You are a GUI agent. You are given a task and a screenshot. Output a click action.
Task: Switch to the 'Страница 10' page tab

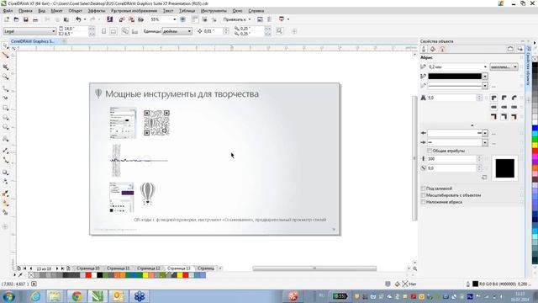pos(87,268)
